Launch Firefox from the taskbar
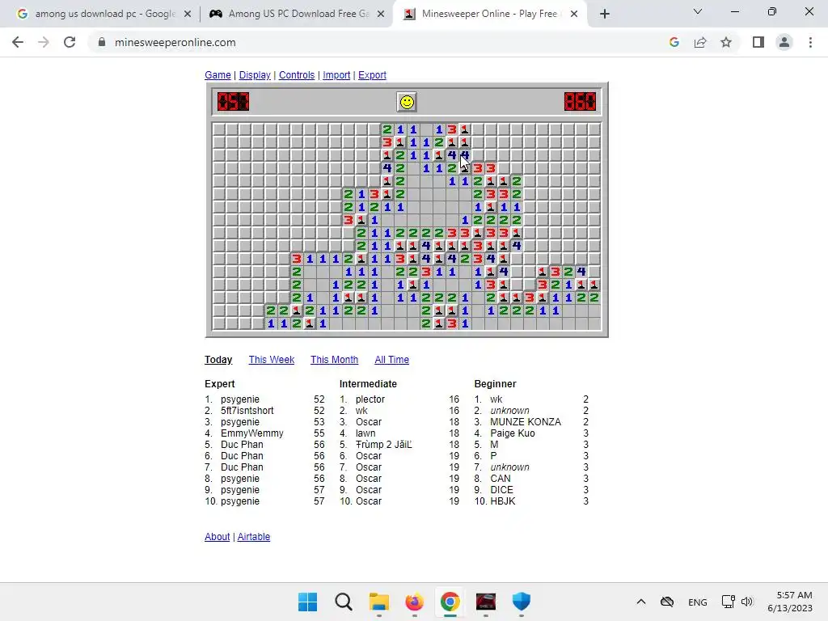Viewport: 828px width, 621px height. 415,602
